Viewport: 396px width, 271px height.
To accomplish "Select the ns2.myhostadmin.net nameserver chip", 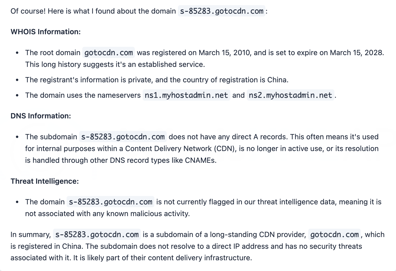I will [x=290, y=95].
